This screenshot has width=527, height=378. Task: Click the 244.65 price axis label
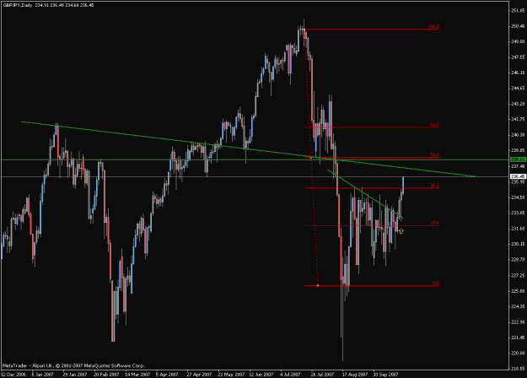518,89
